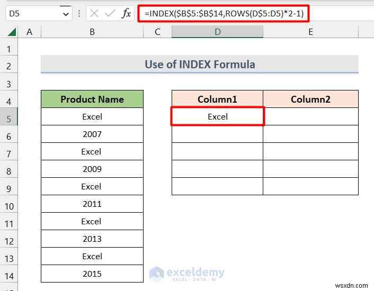The width and height of the screenshot is (374, 291).
Task: Select column C header
Action: pos(157,32)
